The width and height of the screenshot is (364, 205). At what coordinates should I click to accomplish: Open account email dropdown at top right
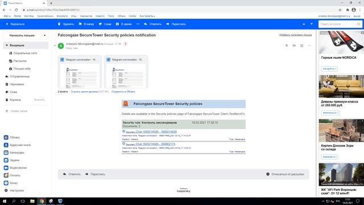pos(334,16)
